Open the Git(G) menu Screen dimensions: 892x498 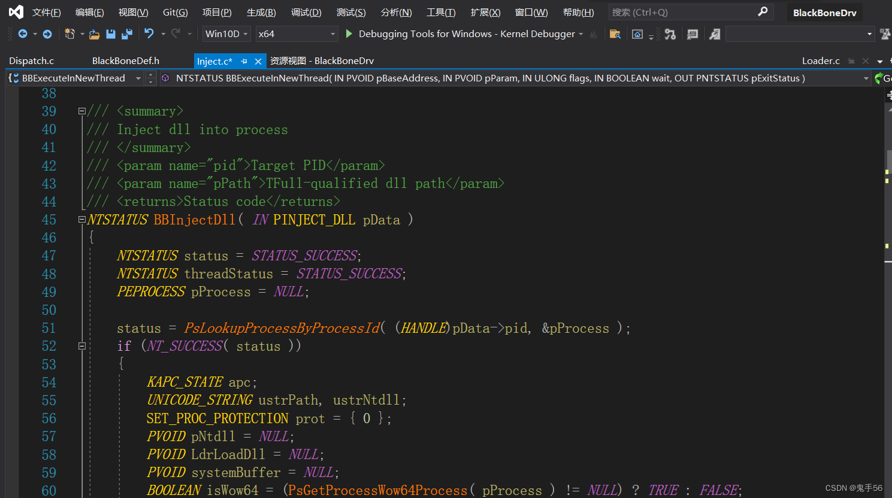point(176,12)
